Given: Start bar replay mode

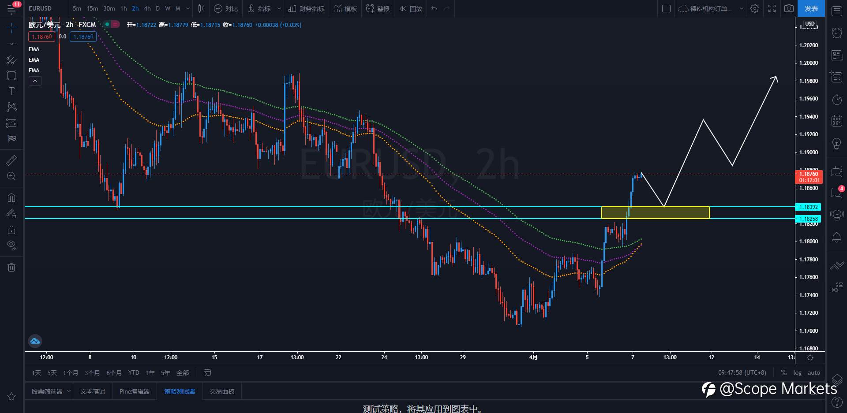Looking at the screenshot, I should (x=411, y=8).
